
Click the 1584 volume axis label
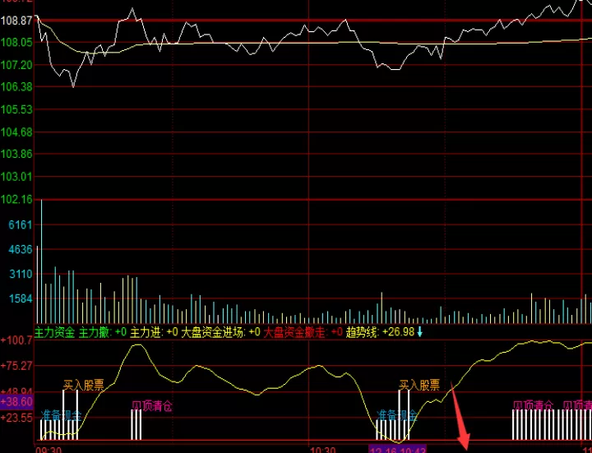click(x=21, y=298)
